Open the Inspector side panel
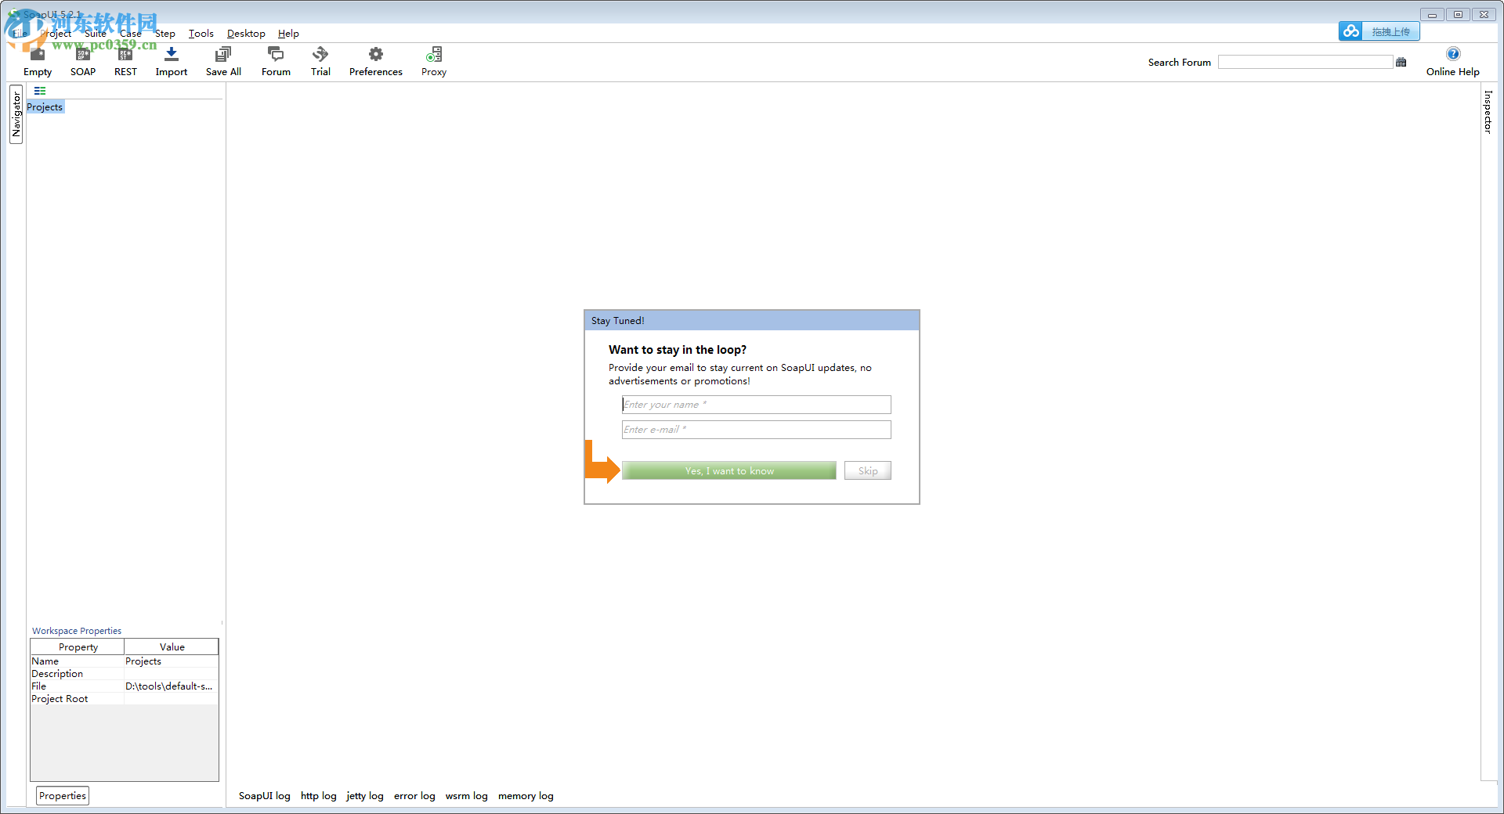1504x814 pixels. [1488, 112]
